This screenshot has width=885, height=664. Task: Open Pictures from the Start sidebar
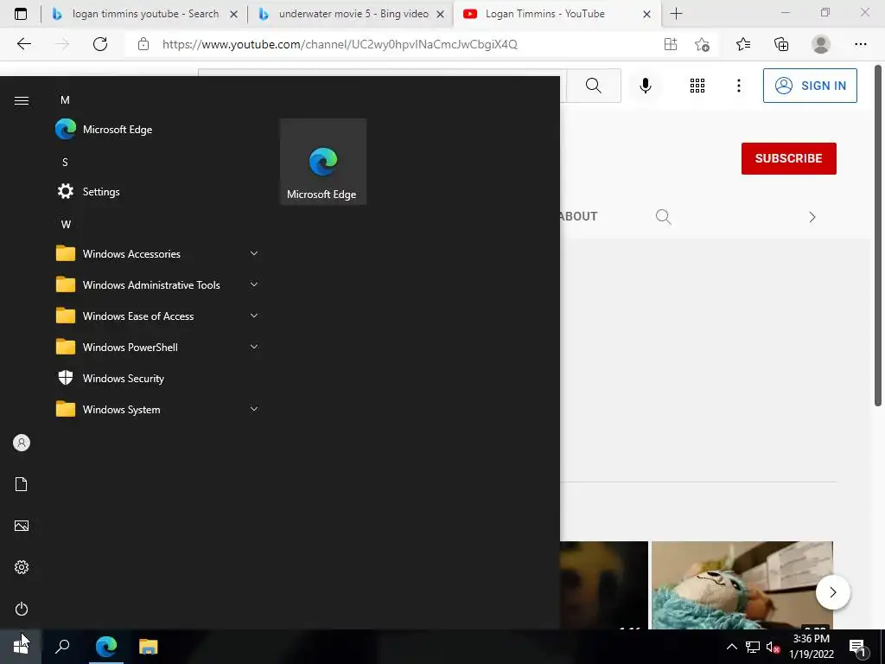point(22,526)
